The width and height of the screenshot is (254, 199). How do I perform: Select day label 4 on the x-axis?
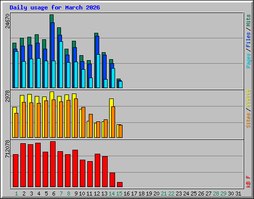coord(39,194)
